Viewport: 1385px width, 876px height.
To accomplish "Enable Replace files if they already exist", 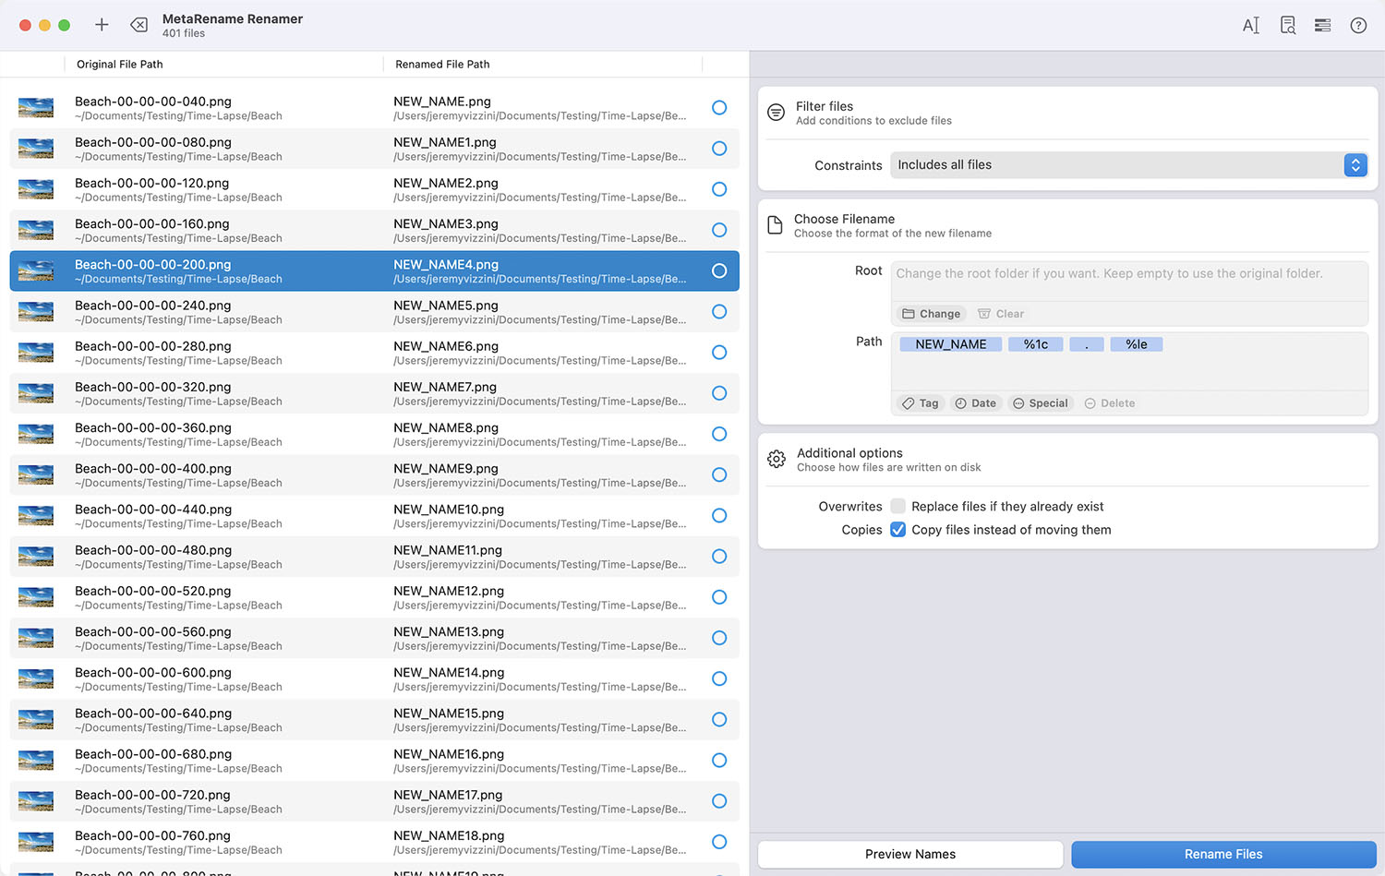I will (x=897, y=506).
